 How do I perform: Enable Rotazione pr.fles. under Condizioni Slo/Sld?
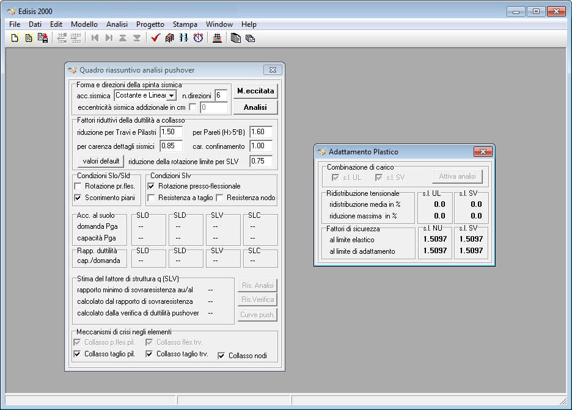pyautogui.click(x=78, y=187)
